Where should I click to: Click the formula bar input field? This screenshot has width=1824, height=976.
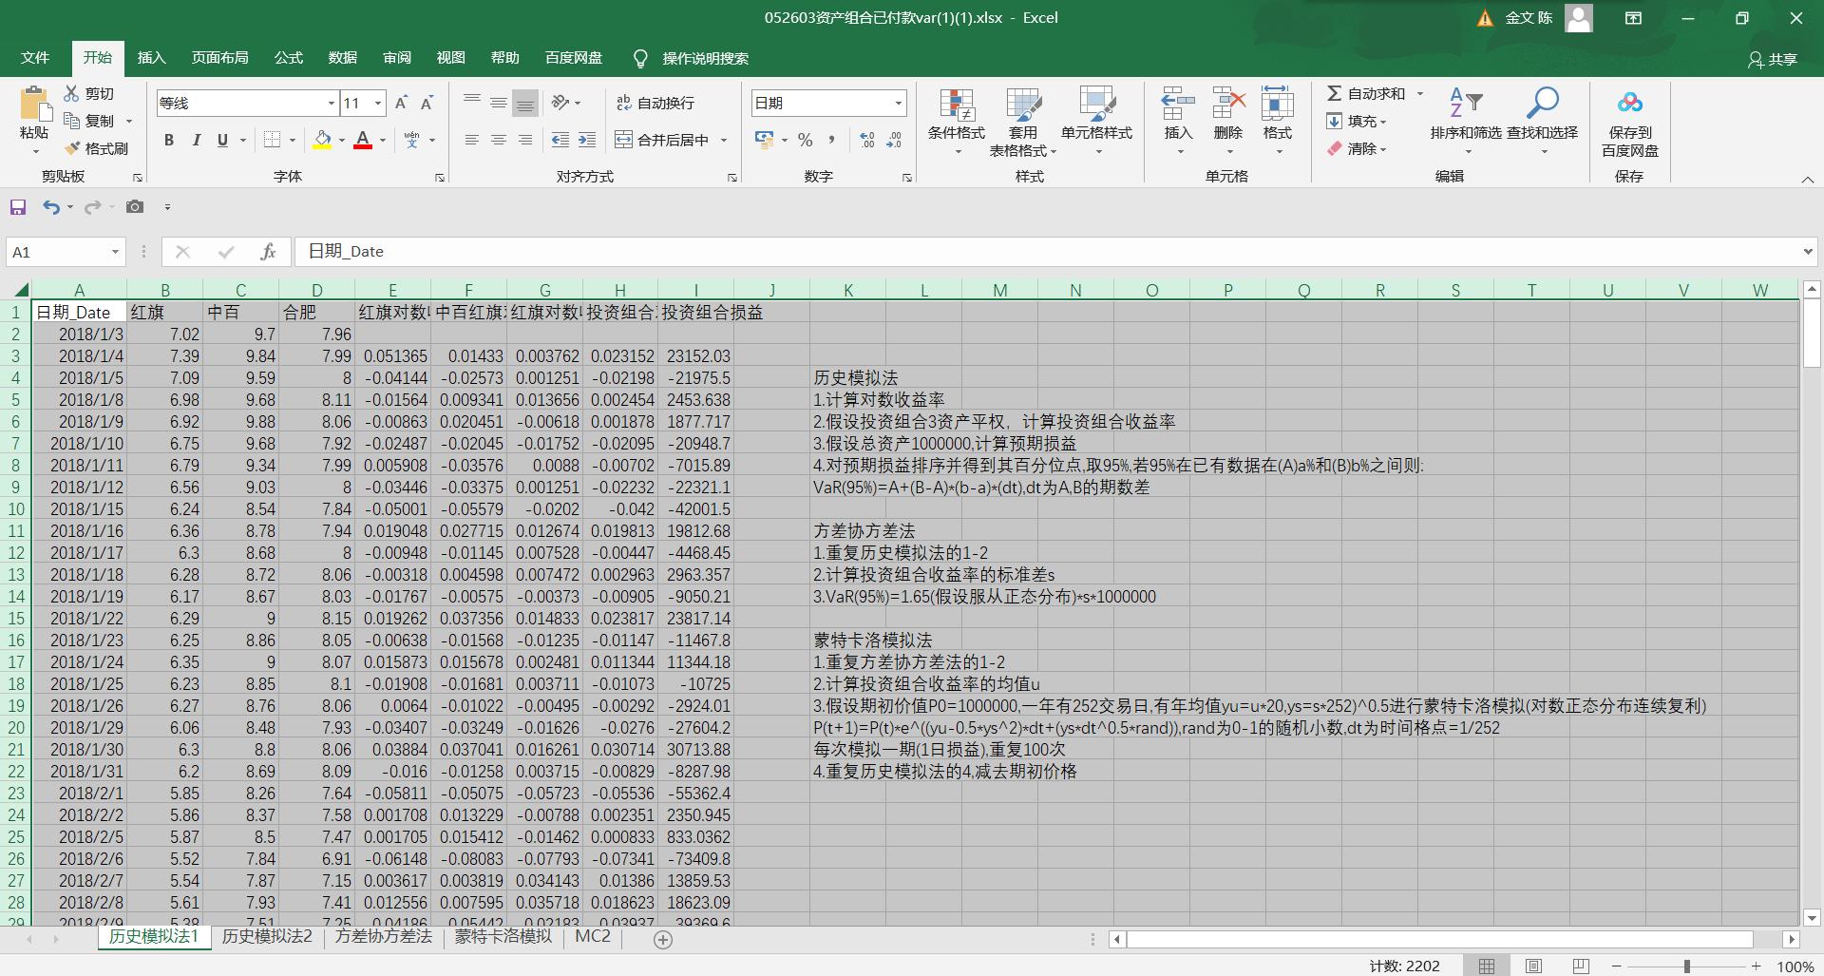tap(1045, 252)
